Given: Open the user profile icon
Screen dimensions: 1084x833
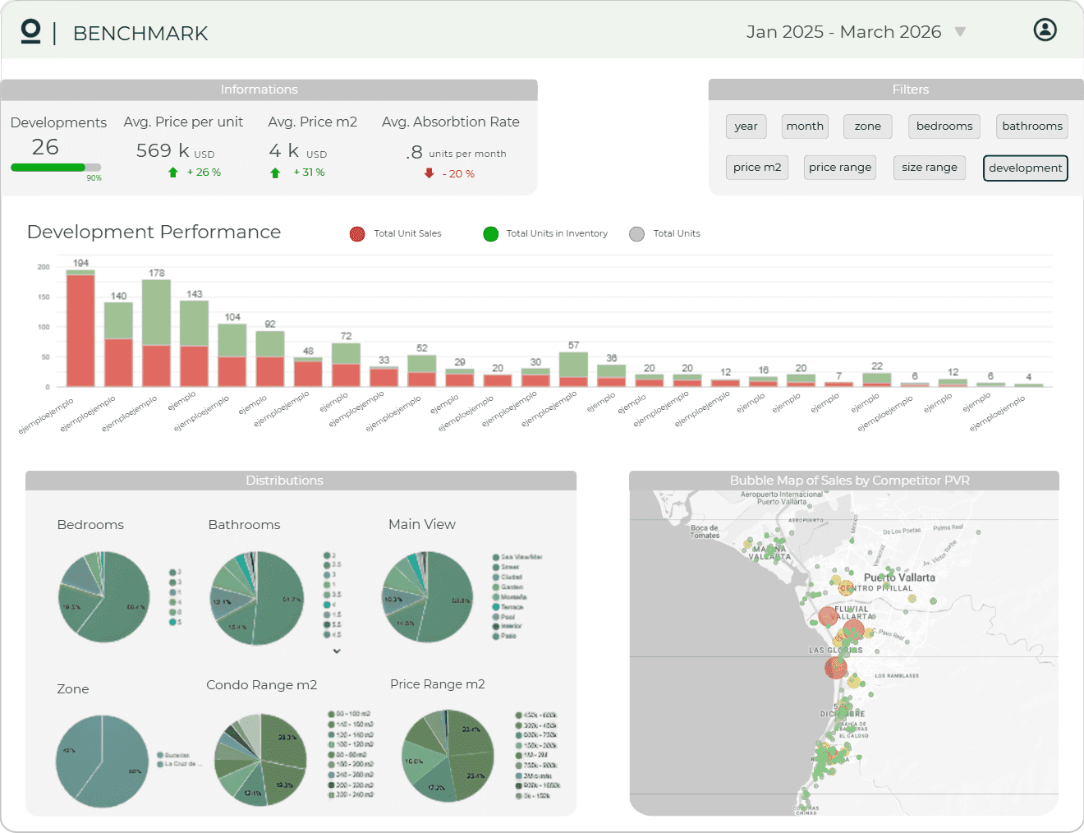Looking at the screenshot, I should pos(1045,30).
